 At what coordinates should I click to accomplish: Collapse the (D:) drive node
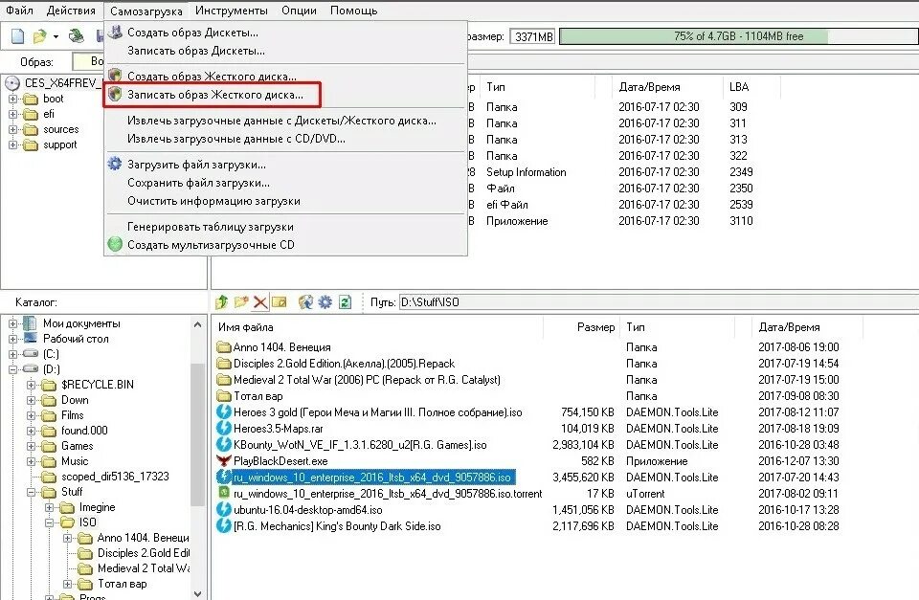click(12, 369)
